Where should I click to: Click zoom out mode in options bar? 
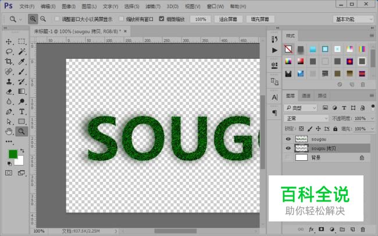coord(43,19)
